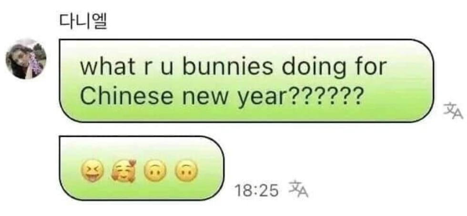Viewport: 467px width, 216px height.
Task: Open the sender's round profile avatar
Action: pos(26,59)
